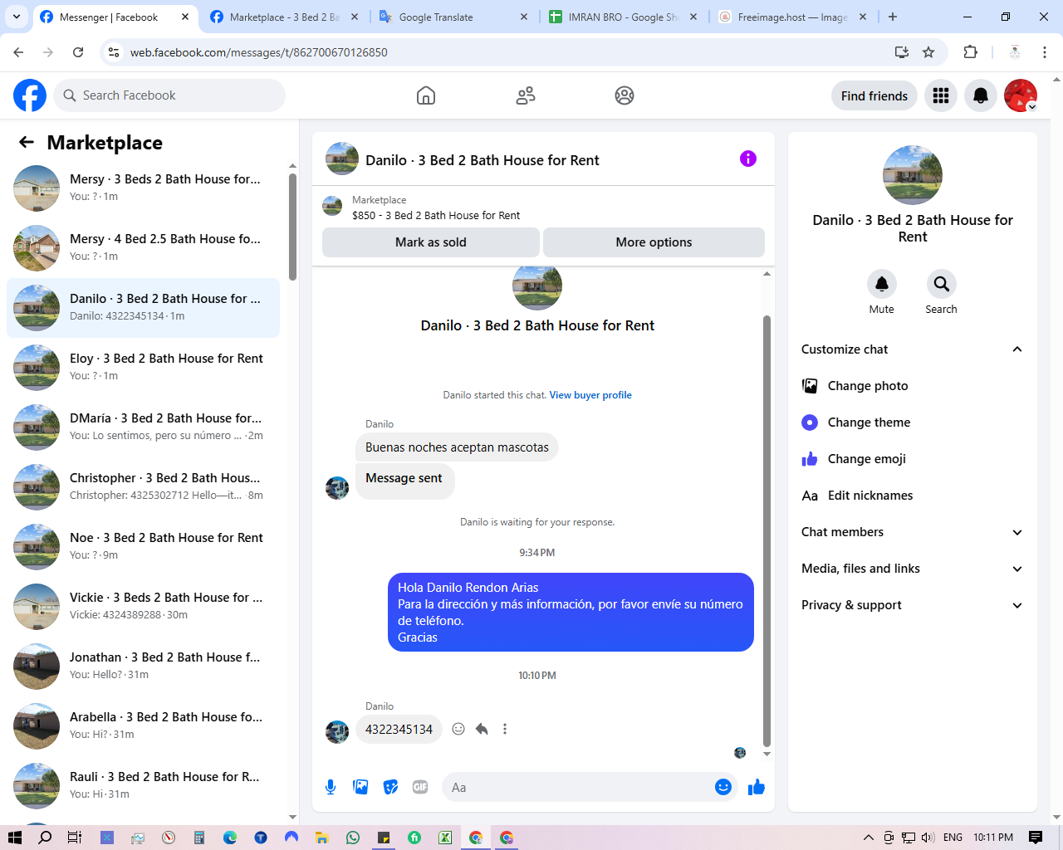Open DMaría conversation
Image resolution: width=1063 pixels, height=850 pixels.
click(x=143, y=427)
